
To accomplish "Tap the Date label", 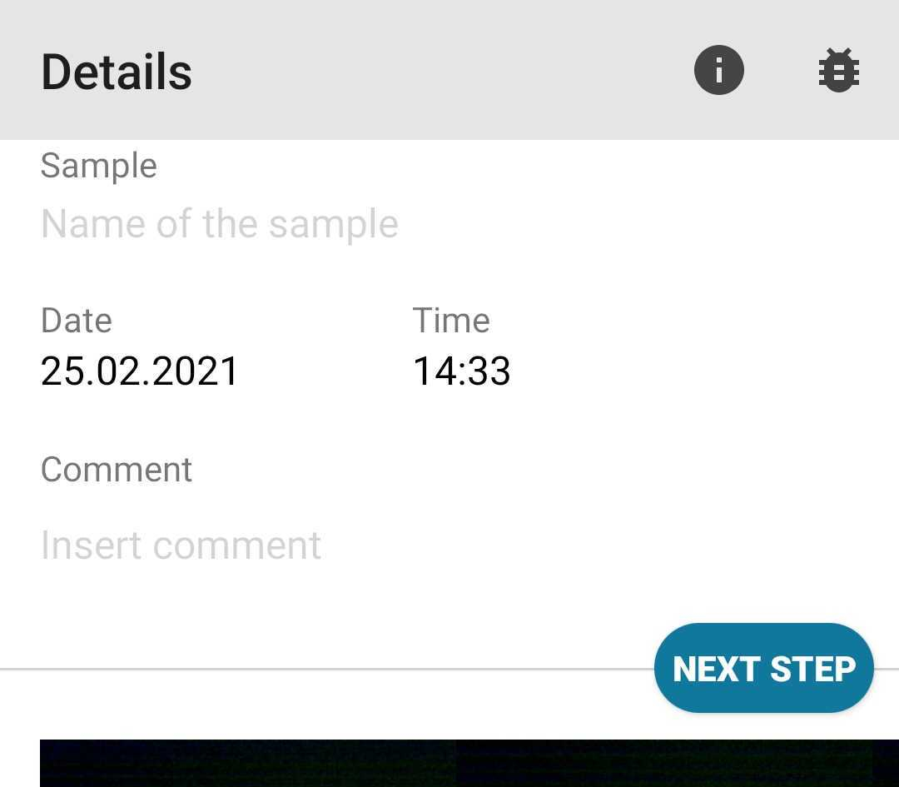I will [x=77, y=320].
